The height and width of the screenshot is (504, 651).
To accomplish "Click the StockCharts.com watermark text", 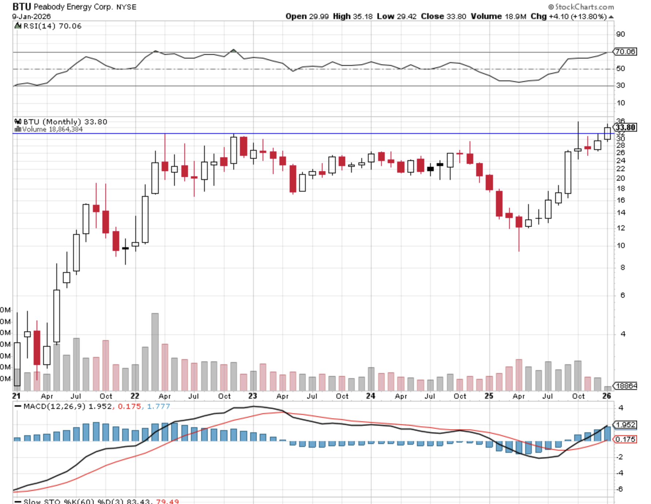I will [584, 7].
